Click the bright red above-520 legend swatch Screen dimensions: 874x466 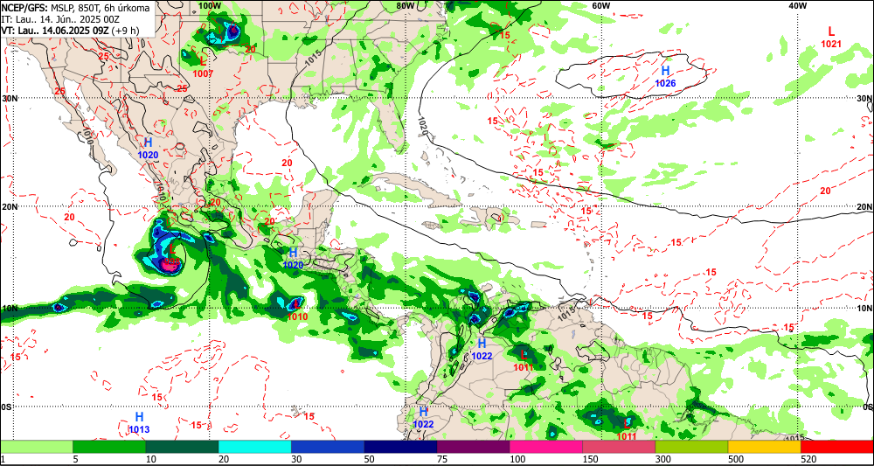(837, 447)
